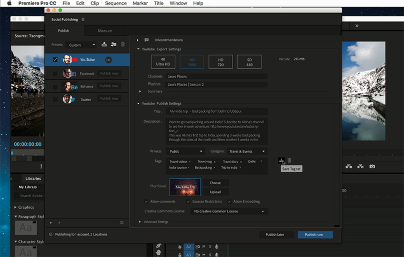
Task: Select the HD 720 resolution
Action: [220, 62]
